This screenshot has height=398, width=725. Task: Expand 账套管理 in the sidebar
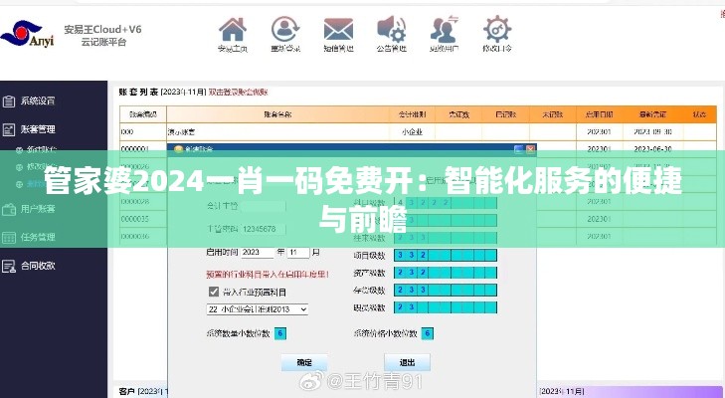[x=38, y=129]
